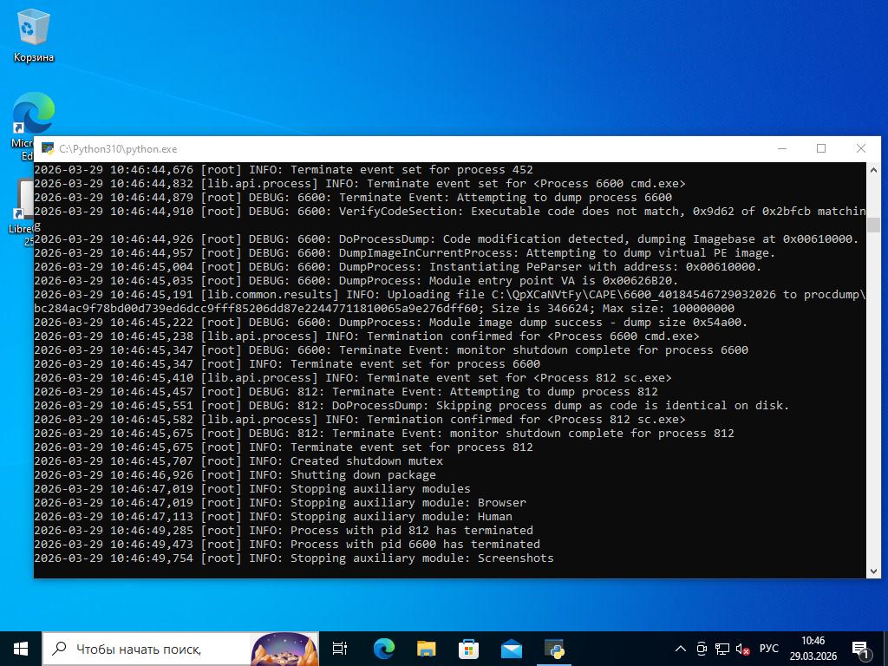888x666 pixels.
Task: Switch the РУС input language indicator
Action: click(769, 649)
